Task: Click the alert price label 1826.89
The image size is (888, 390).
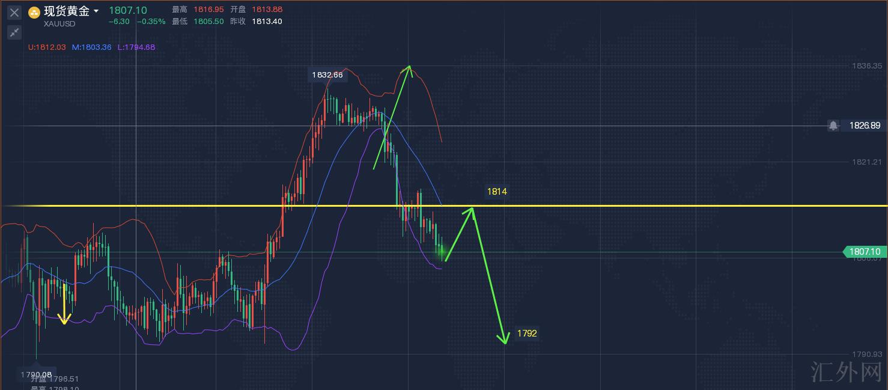Action: tap(865, 126)
